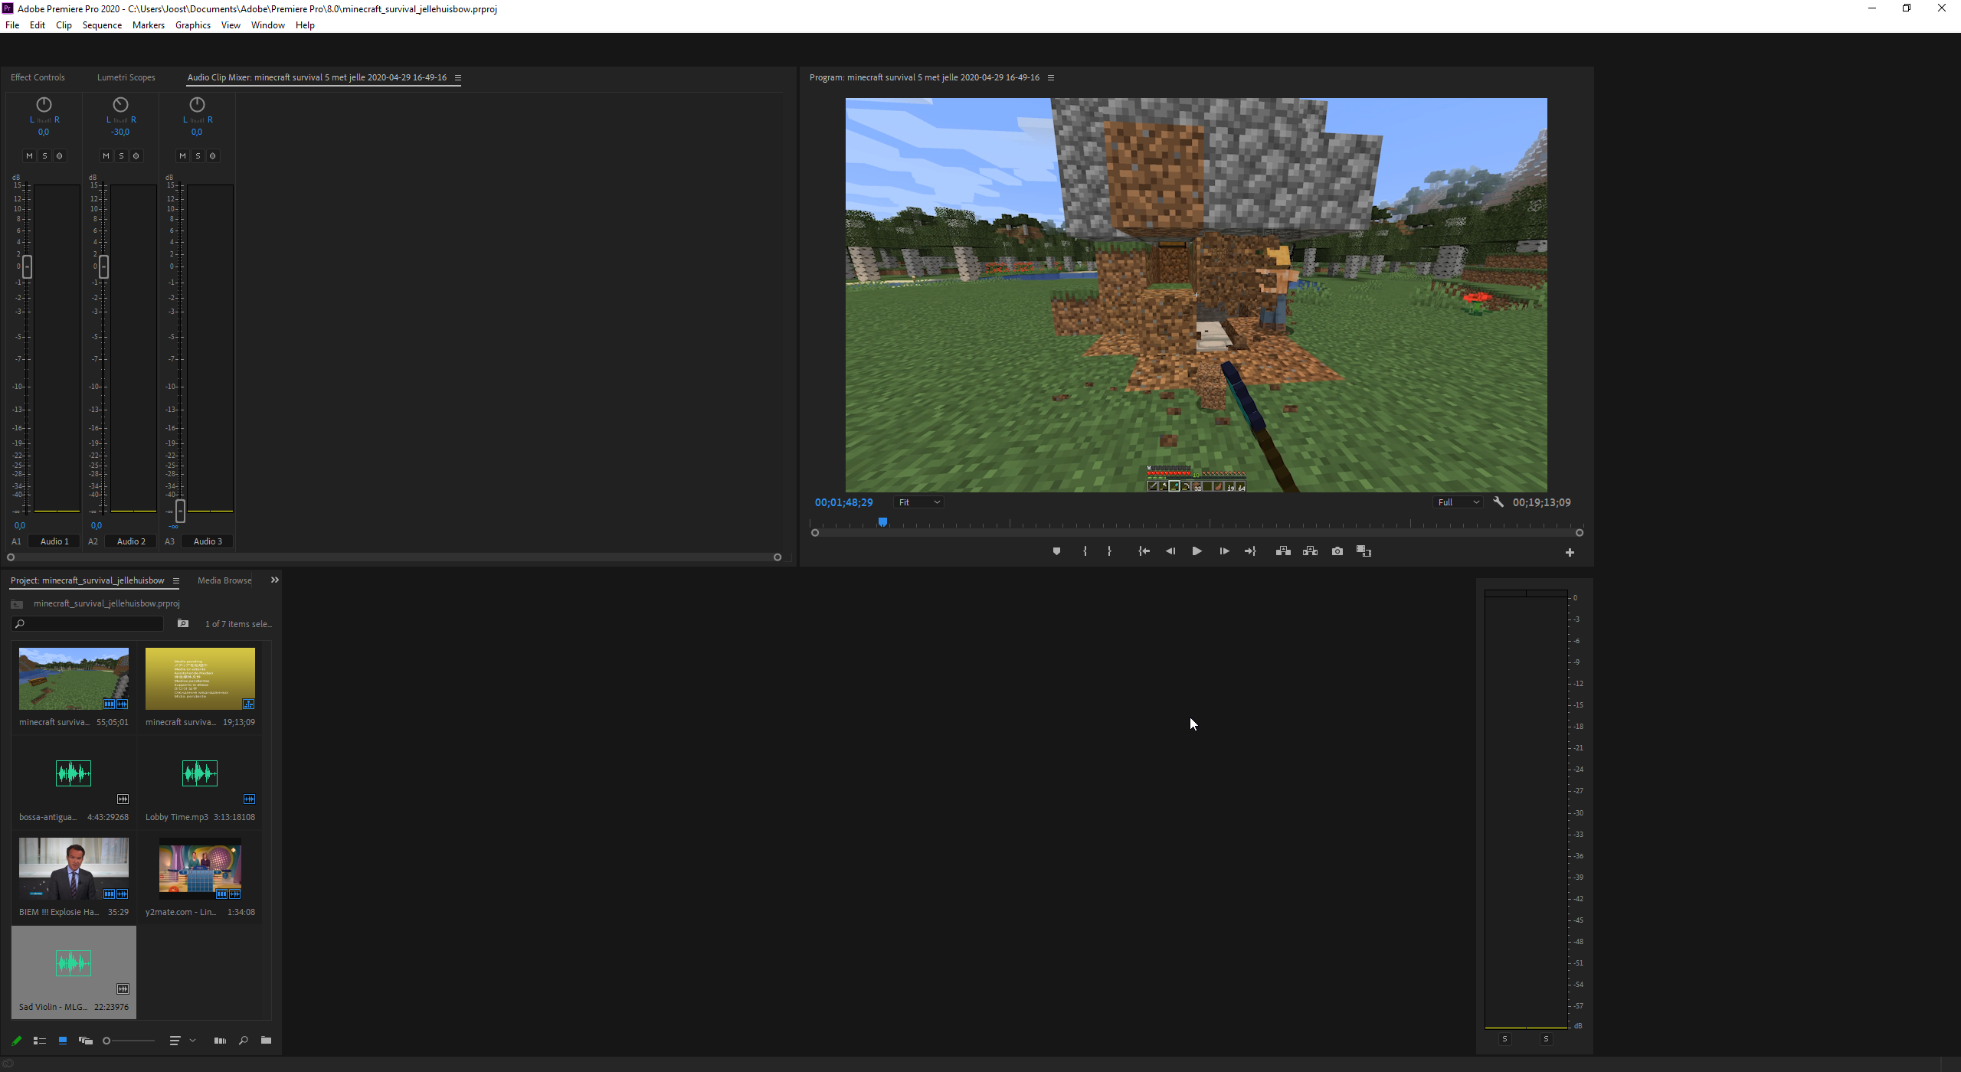The width and height of the screenshot is (1961, 1072).
Task: Click the Export Frame camera icon
Action: pyautogui.click(x=1337, y=551)
